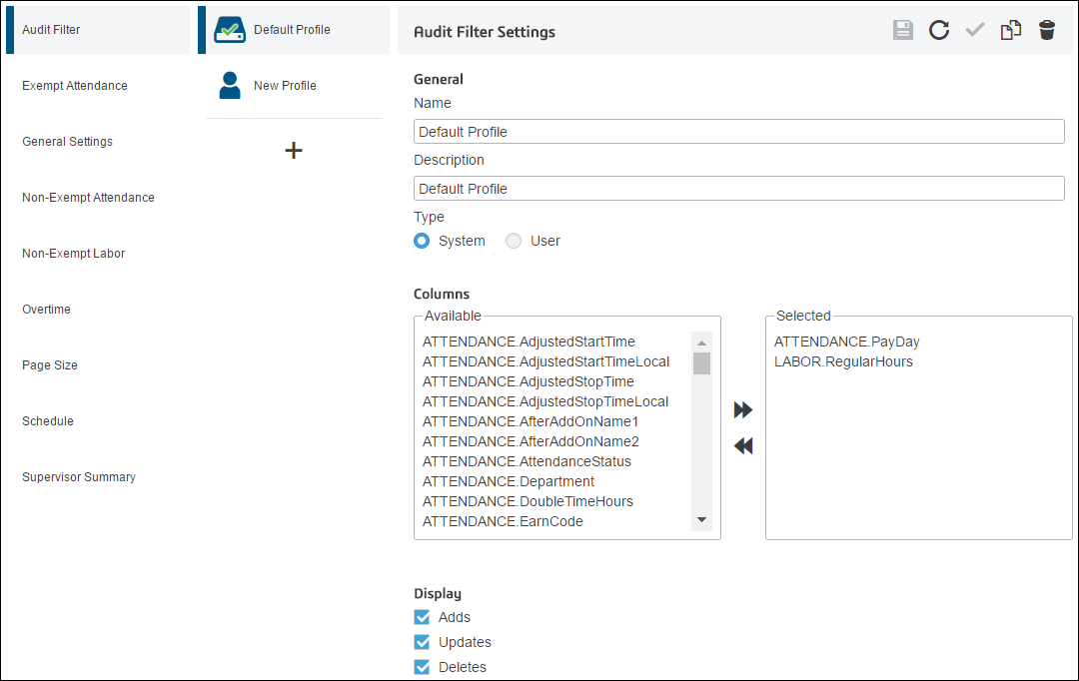Click the Available list scrollbar thumb
Image resolution: width=1079 pixels, height=681 pixels.
point(702,363)
